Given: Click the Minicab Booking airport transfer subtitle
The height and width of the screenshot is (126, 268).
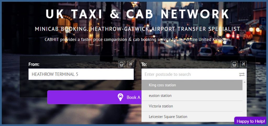Looking at the screenshot, I should 138,29.
